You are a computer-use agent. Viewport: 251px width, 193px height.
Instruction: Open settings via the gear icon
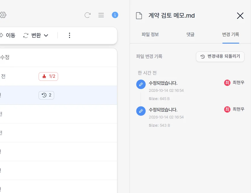3,15
